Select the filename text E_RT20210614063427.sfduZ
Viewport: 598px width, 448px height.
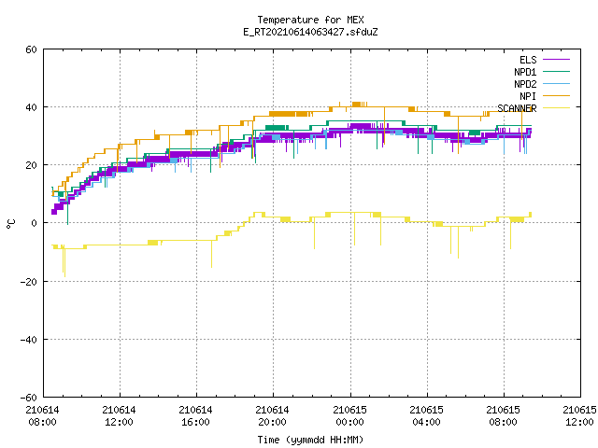click(x=310, y=32)
